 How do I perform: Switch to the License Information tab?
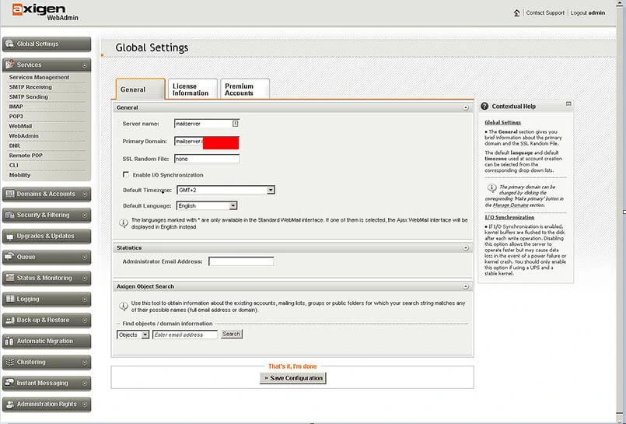click(192, 89)
